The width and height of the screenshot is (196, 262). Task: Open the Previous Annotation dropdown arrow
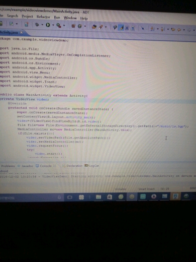(168, 29)
